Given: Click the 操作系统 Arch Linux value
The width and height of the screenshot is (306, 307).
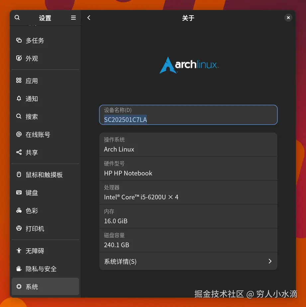Looking at the screenshot, I should [x=119, y=149].
